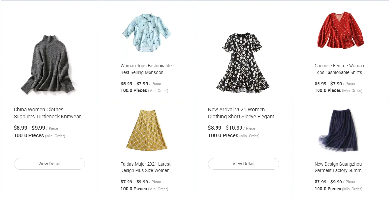Open the New Arrival 2021 Women Clothing title
Screen dimensions: 390x198
[x=243, y=113]
